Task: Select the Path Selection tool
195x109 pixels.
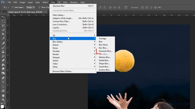Action: point(3,87)
